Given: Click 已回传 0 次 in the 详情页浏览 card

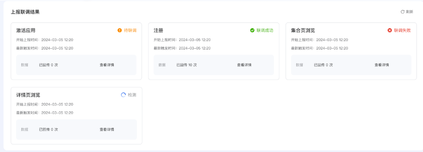Looking at the screenshot, I should click(48, 129).
